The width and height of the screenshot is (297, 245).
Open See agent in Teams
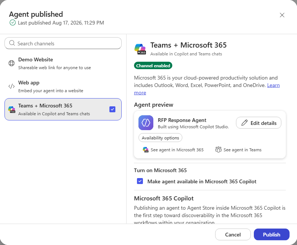239,150
